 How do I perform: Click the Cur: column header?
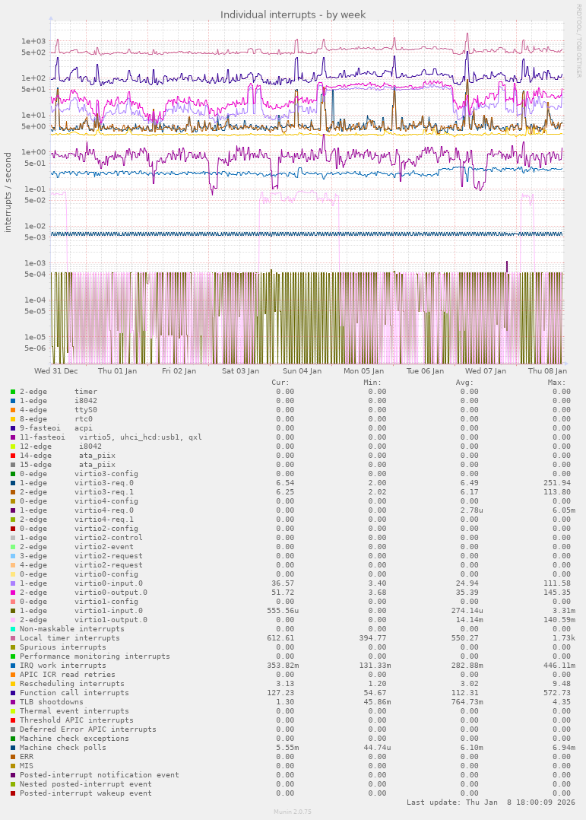click(280, 383)
